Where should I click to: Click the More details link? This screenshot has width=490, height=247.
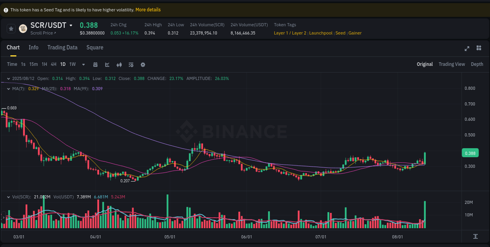click(148, 9)
